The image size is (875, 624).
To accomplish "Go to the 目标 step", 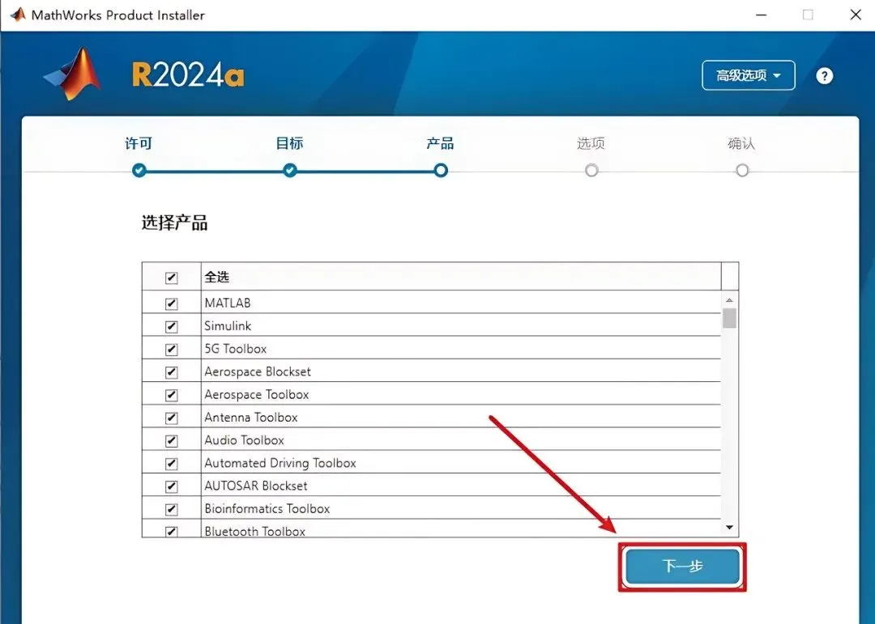I will 289,143.
